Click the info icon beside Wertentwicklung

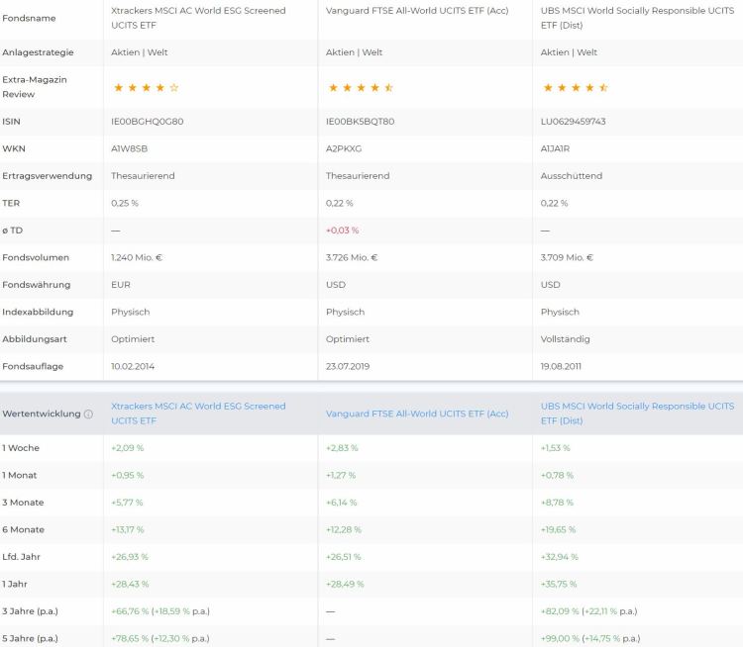click(89, 414)
